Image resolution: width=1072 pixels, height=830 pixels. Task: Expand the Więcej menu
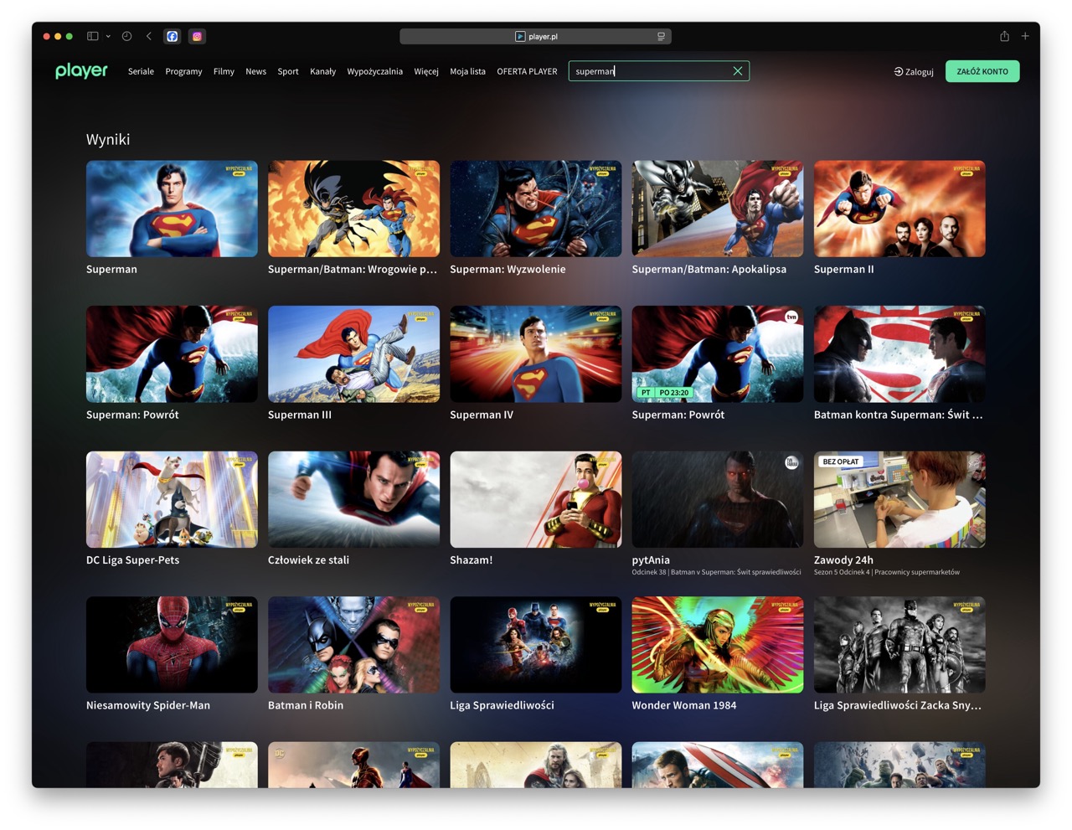point(426,71)
